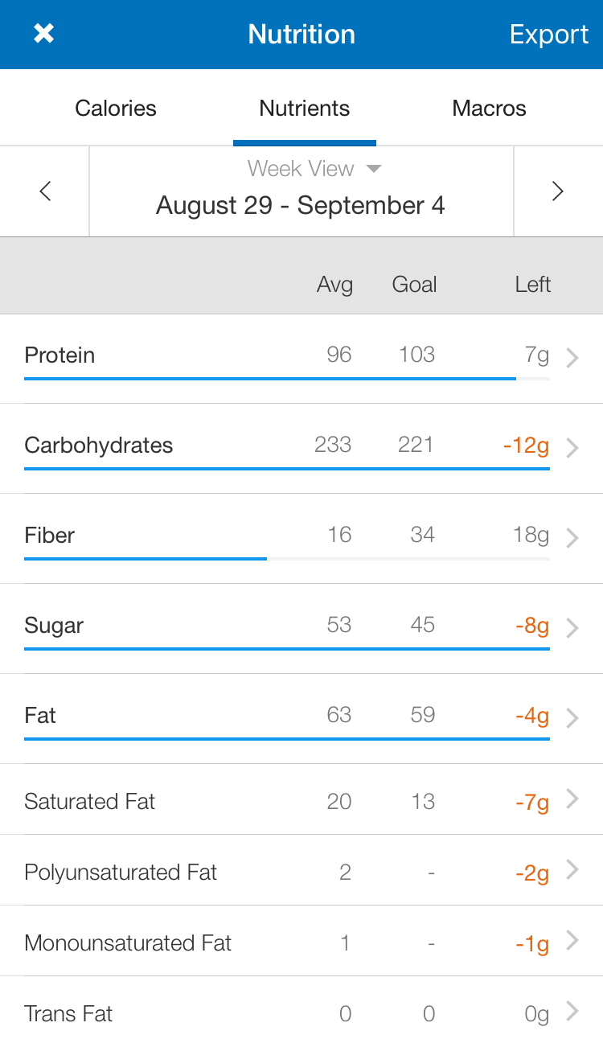Tap the Export button

click(549, 35)
